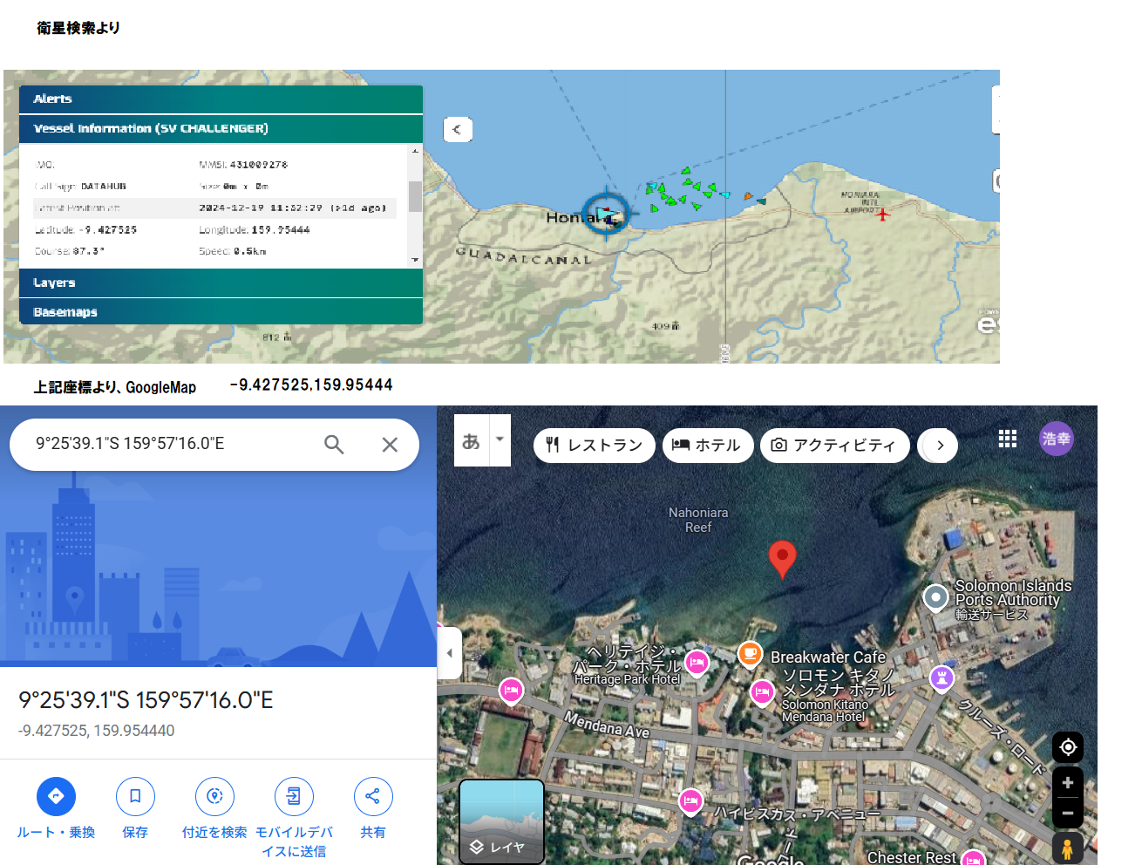This screenshot has width=1142, height=865.
Task: Open Street View pegman
Action: point(1068,848)
